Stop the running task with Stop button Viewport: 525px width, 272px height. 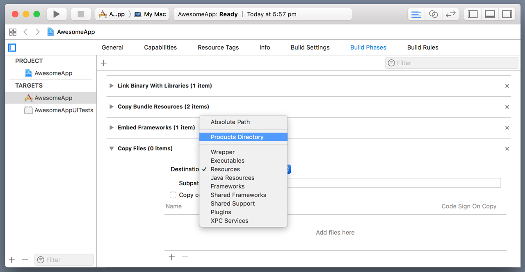81,14
